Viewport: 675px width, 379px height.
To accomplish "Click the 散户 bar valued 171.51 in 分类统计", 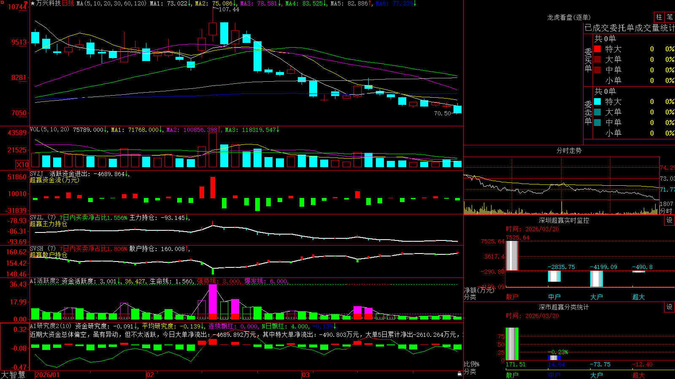I will 512,344.
